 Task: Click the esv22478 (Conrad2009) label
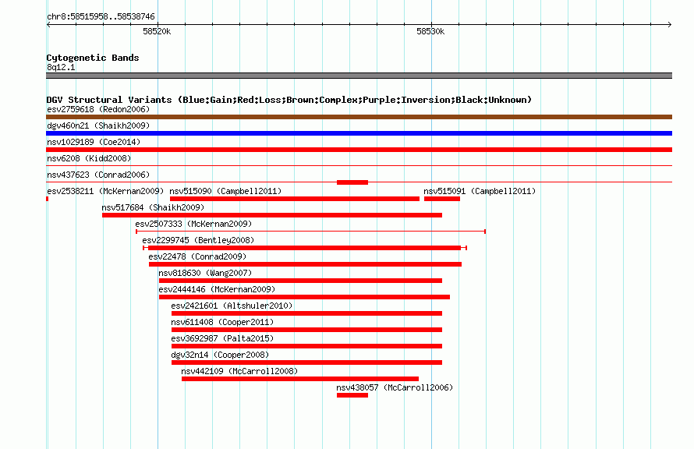pyautogui.click(x=197, y=256)
